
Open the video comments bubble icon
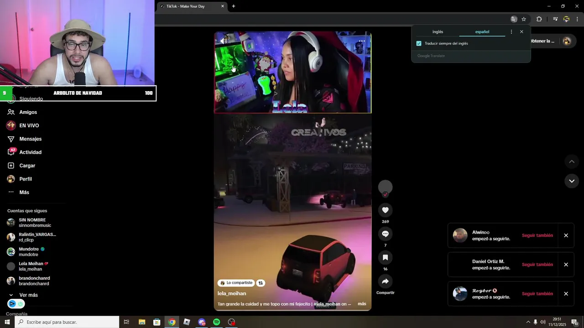[x=386, y=234]
